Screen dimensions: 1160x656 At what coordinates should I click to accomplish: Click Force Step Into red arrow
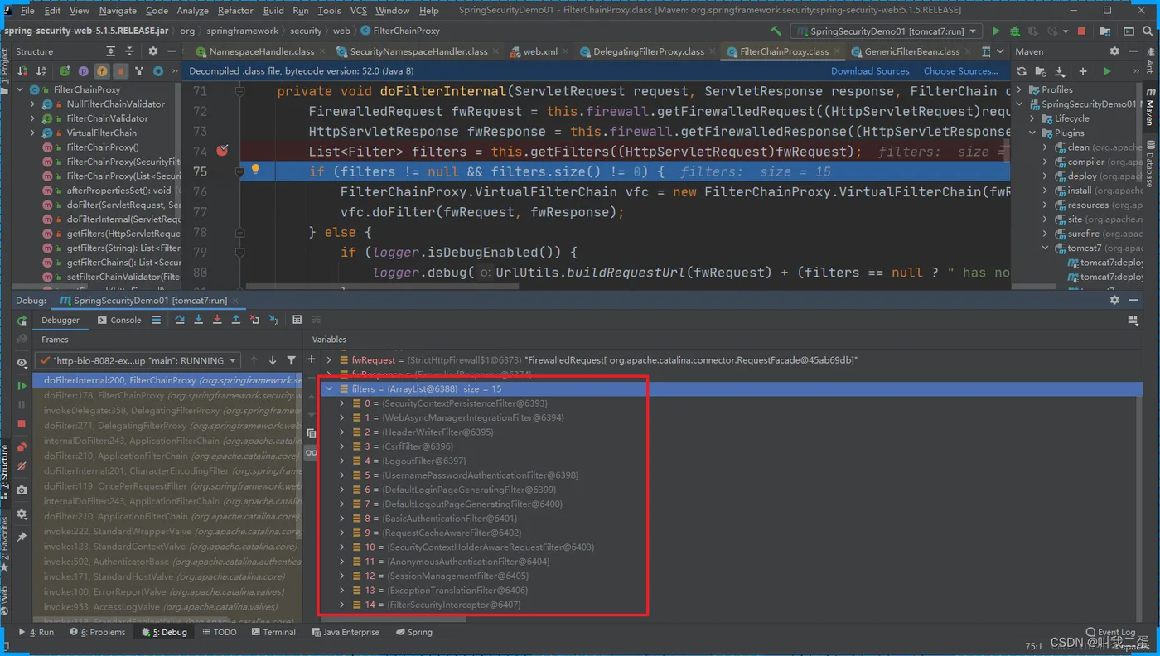217,320
